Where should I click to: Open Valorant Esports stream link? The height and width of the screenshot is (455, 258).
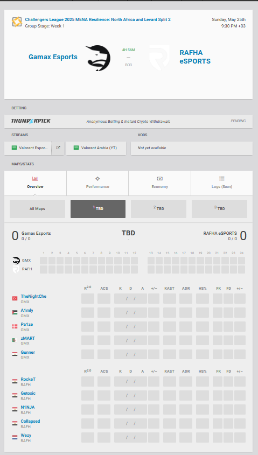(x=28, y=148)
